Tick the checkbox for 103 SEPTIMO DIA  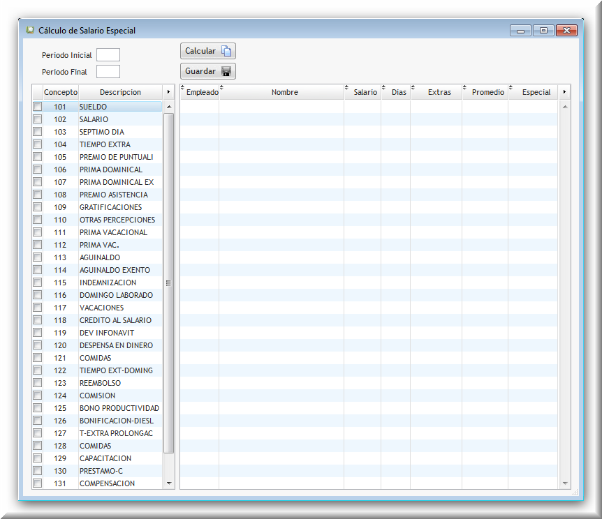point(37,132)
